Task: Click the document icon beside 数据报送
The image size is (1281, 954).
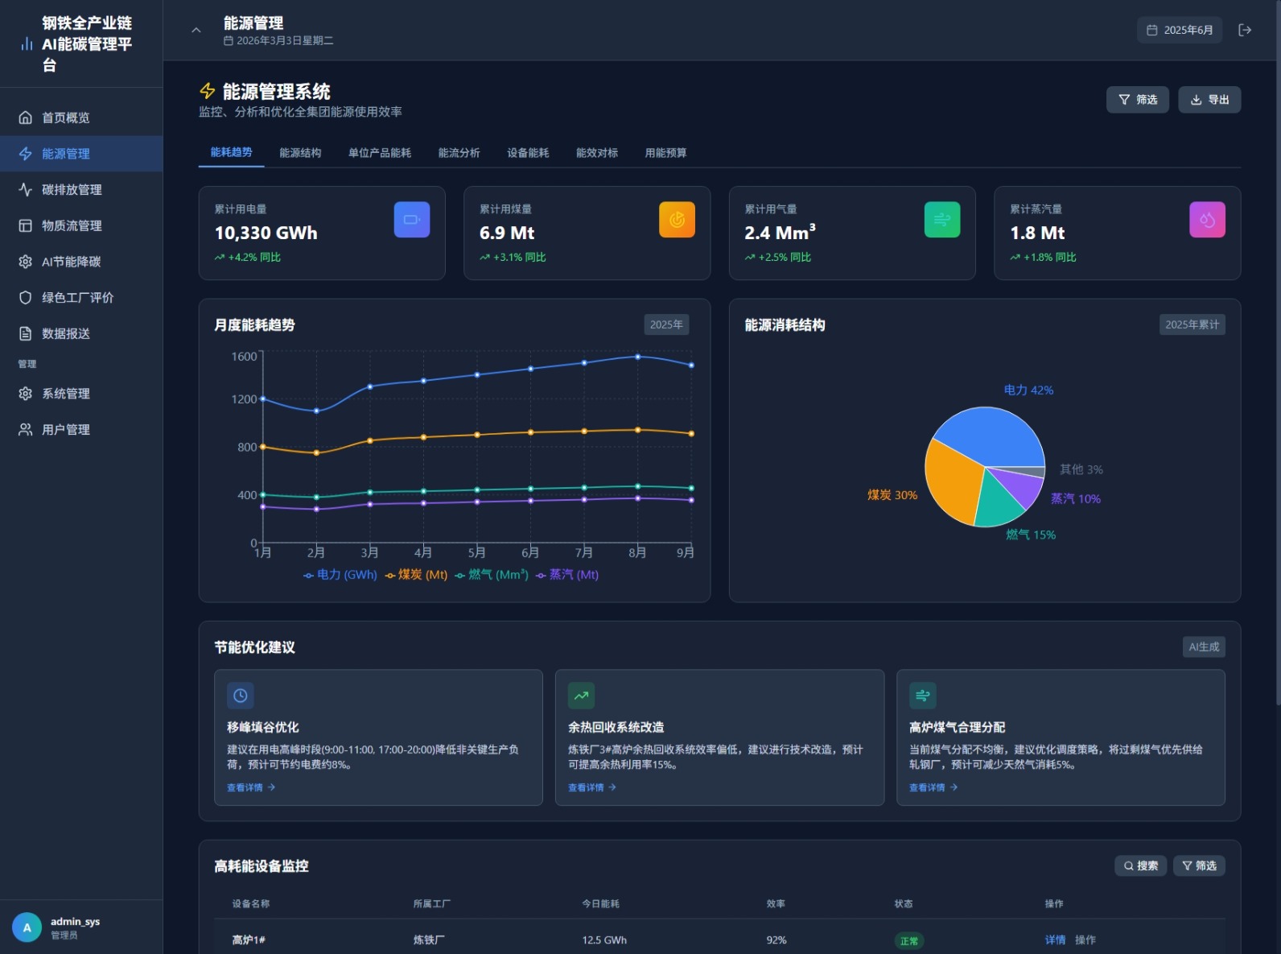Action: point(26,333)
